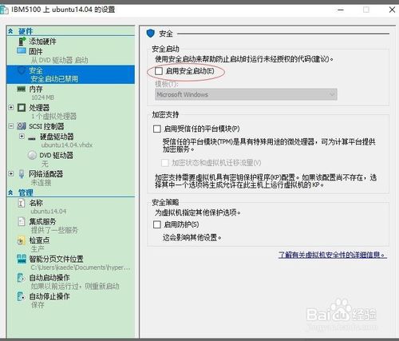Click the 1 个虚拟处理器 text
Screen dimensions: 399x341
(53, 116)
